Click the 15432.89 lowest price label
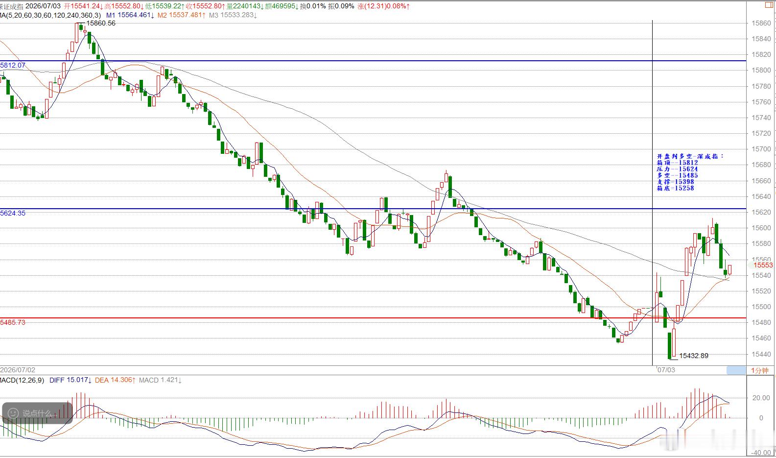Viewport: 776px width, 458px height. tap(694, 356)
